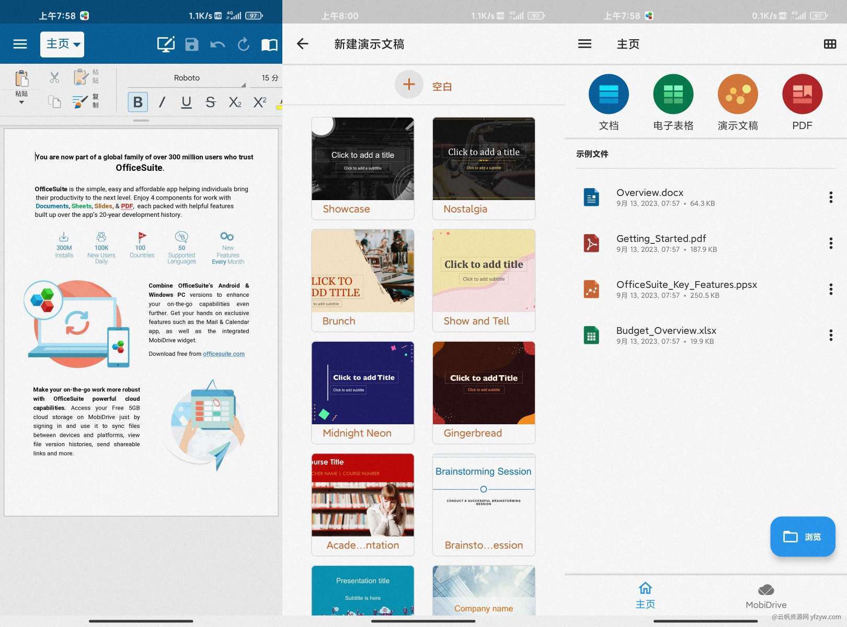
Task: Select the Presentation title teal template
Action: (x=363, y=590)
